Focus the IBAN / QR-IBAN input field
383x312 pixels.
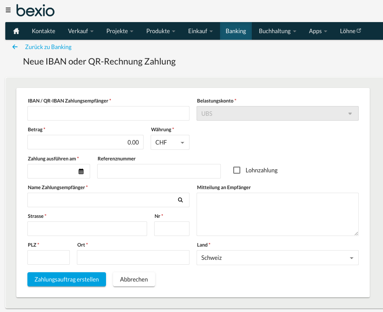point(109,114)
